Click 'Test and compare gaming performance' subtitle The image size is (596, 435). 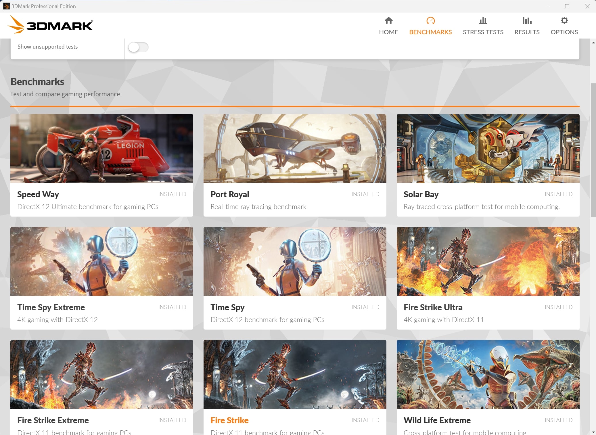(65, 94)
